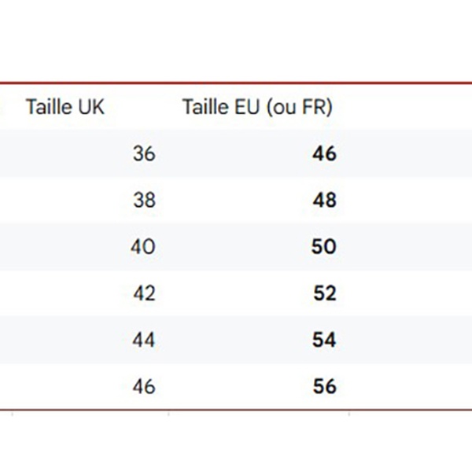
Task: Select UK size 36 cell
Action: (144, 153)
